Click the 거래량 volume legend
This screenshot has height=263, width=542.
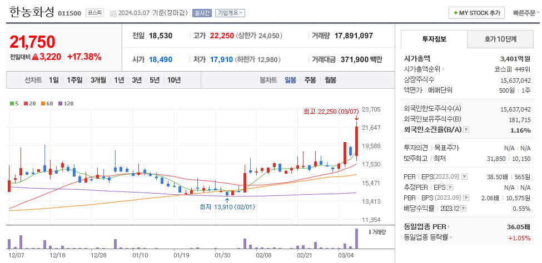coord(377,232)
